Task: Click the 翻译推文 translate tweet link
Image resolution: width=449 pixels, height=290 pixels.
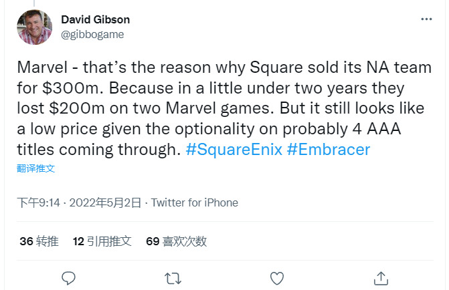Action: pyautogui.click(x=37, y=168)
